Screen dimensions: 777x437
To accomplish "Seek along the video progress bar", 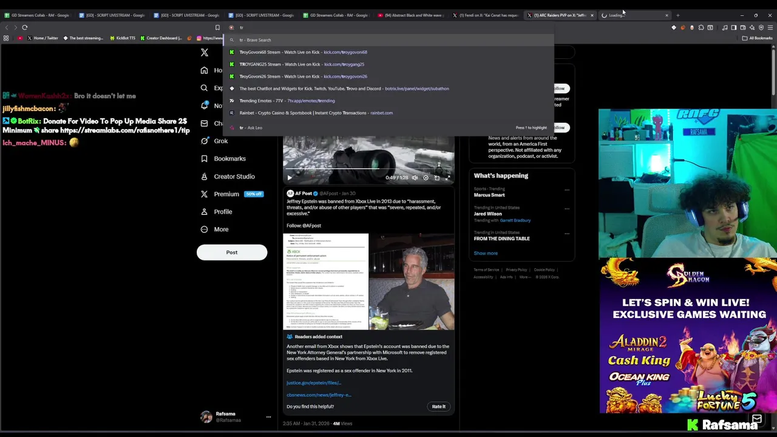I will click(368, 169).
